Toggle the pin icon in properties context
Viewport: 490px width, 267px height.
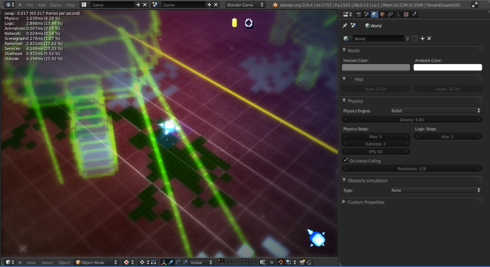[345, 26]
